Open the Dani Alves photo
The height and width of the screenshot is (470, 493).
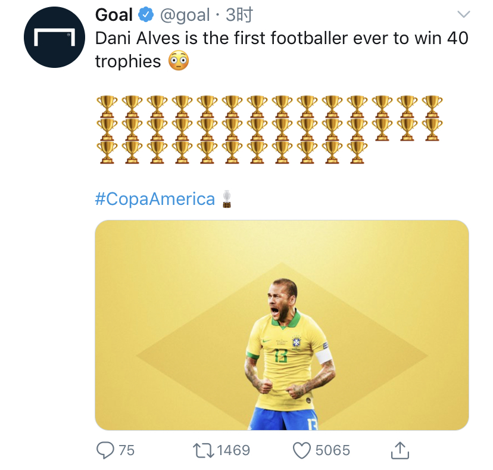[x=282, y=325]
